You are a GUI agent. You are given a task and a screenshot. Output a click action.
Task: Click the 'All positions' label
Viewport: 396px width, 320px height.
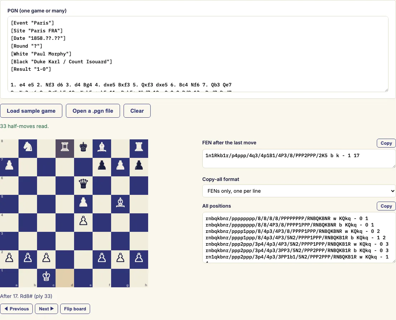pos(217,206)
